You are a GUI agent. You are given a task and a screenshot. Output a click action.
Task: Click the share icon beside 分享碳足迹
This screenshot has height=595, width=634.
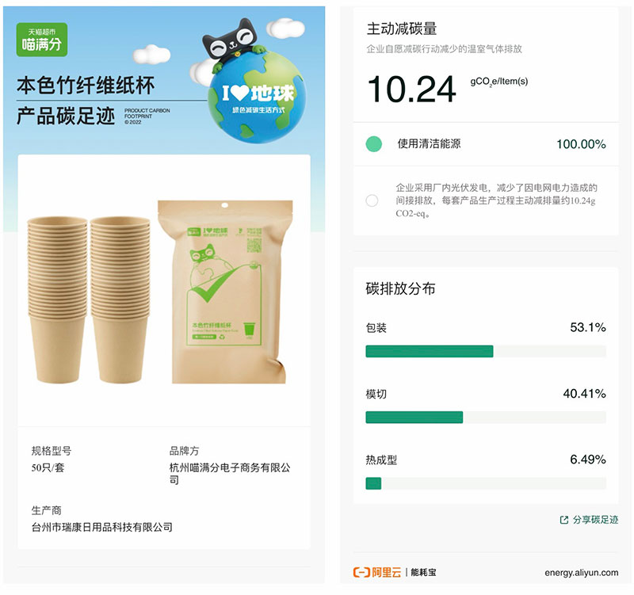click(x=564, y=520)
